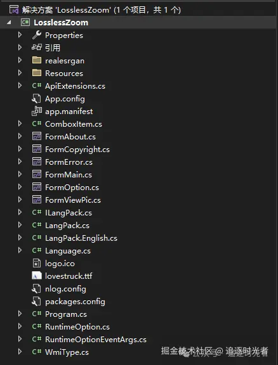The image size is (278, 365).
Task: Select the LangPack.English.cs file name
Action: (81, 238)
